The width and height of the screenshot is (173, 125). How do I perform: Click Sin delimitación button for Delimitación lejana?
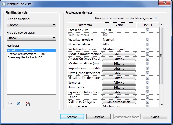119,102
